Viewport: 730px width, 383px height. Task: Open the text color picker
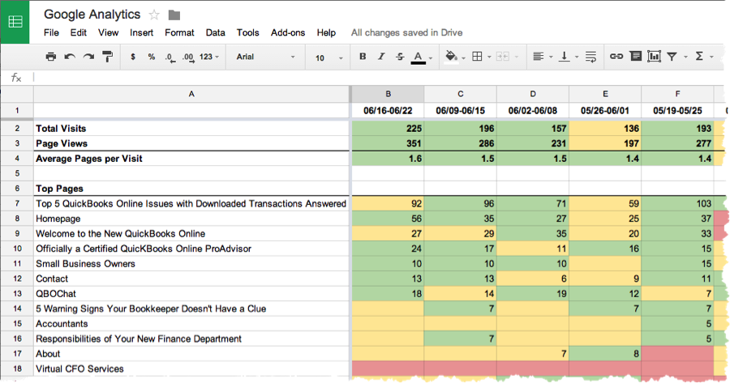point(418,57)
